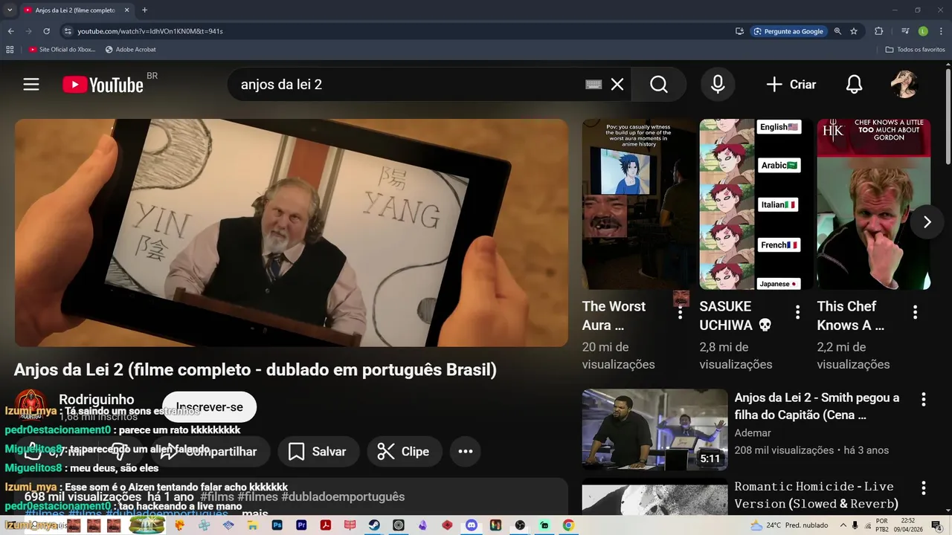Bookmark this page with the star

pos(854,31)
